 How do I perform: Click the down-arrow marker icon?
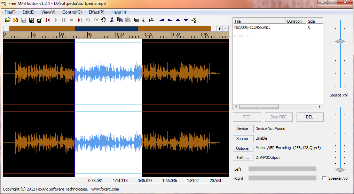click(x=144, y=20)
